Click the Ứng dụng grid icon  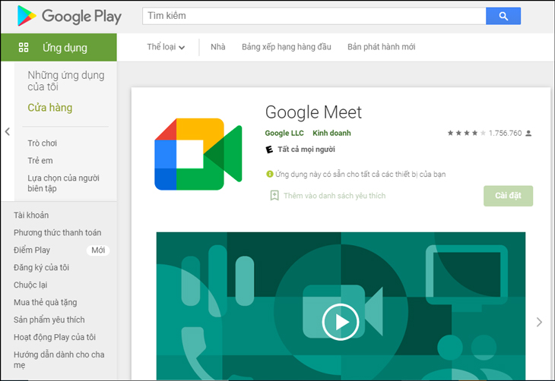(24, 47)
